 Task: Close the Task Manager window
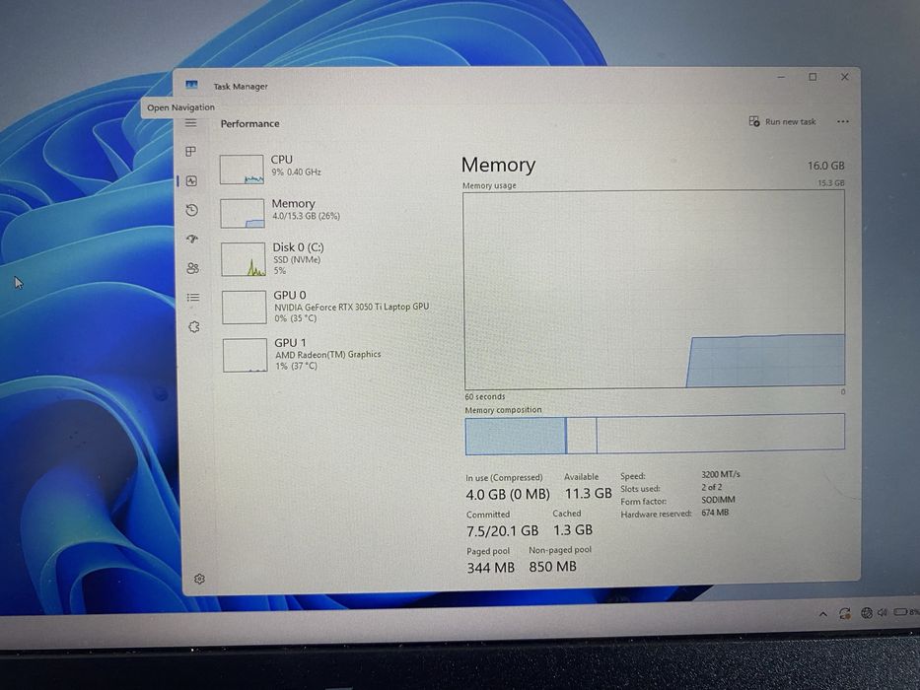pos(844,77)
